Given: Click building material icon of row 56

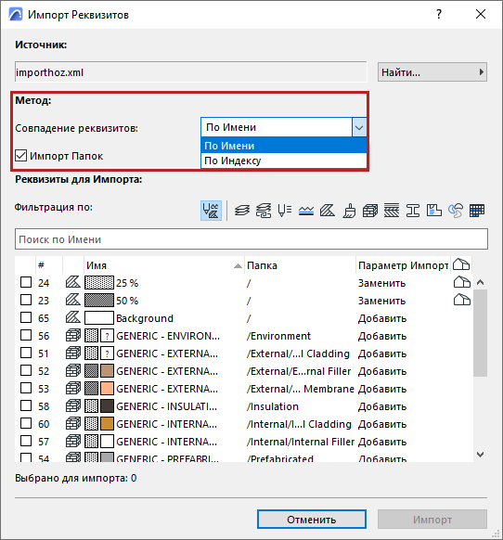Looking at the screenshot, I should coord(73,335).
